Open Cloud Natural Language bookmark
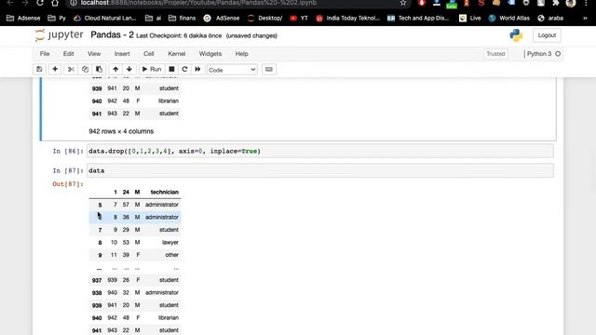596x335 pixels. tap(104, 19)
